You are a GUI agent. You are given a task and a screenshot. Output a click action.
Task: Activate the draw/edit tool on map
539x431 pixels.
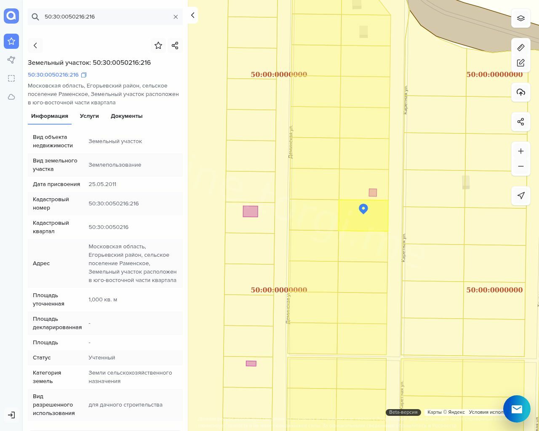(520, 63)
